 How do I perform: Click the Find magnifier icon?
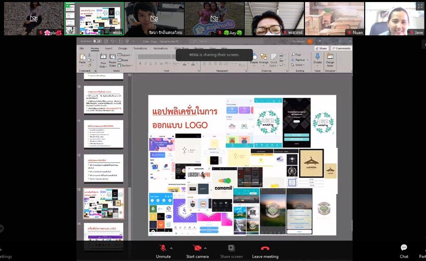coord(294,54)
